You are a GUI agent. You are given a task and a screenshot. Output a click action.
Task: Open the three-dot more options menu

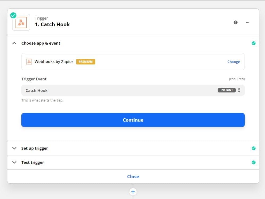248,22
